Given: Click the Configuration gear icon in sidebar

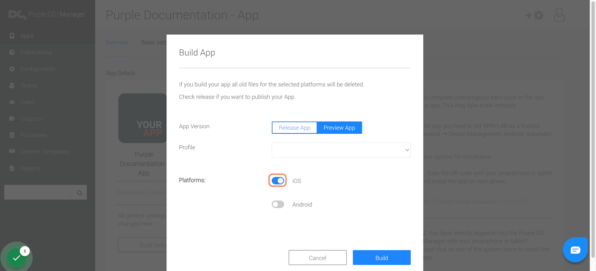Looking at the screenshot, I should tap(12, 69).
